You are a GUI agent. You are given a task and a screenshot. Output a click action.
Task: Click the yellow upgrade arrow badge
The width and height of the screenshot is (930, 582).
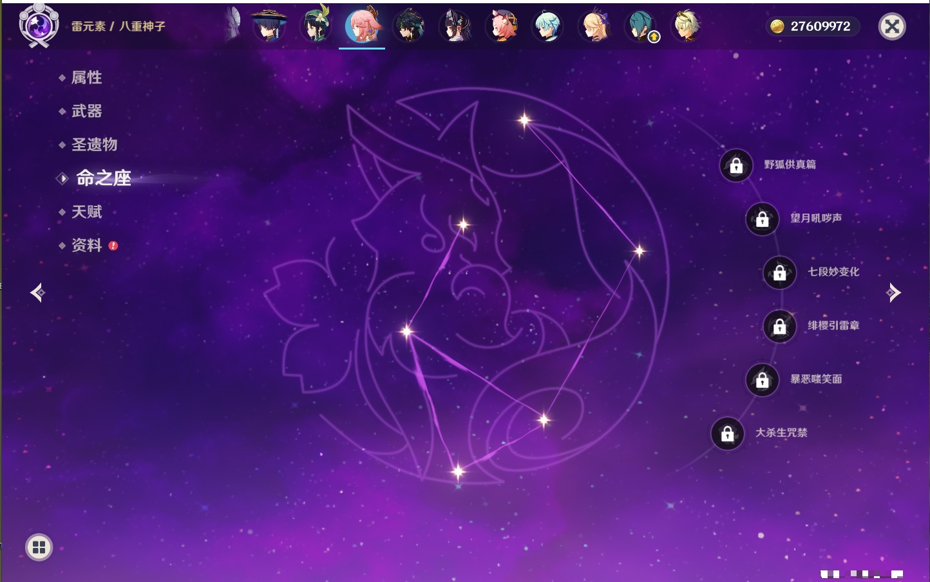coord(654,37)
